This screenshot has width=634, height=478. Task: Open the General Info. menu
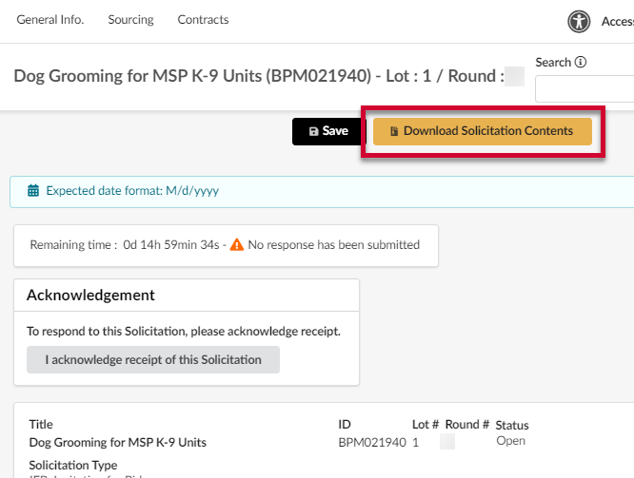point(50,19)
